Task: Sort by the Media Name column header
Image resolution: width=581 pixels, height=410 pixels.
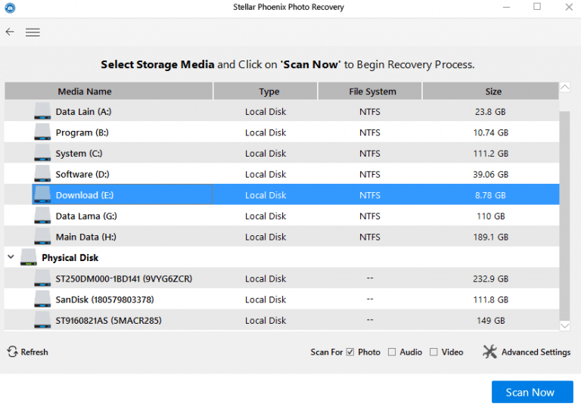Action: point(109,91)
